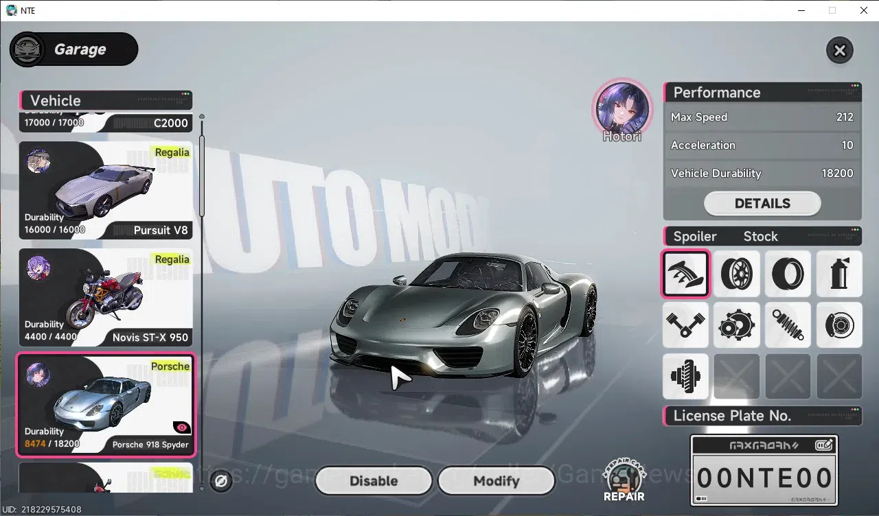Click the Garage emblem icon
879x516 pixels.
tap(28, 49)
